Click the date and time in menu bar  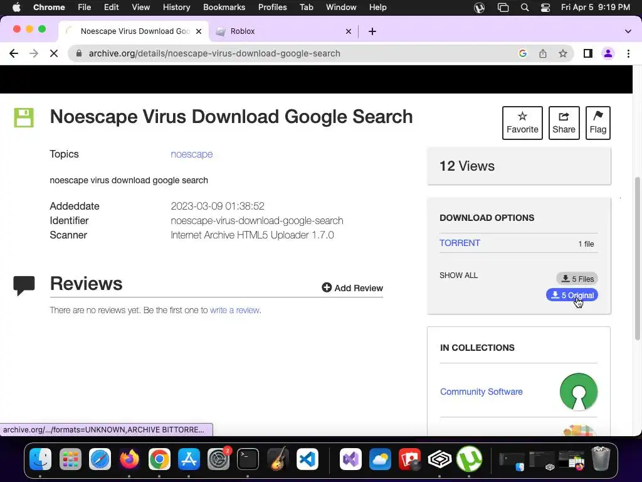[596, 8]
